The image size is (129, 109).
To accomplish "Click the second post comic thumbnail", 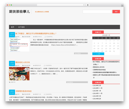I will (x=19, y=74).
